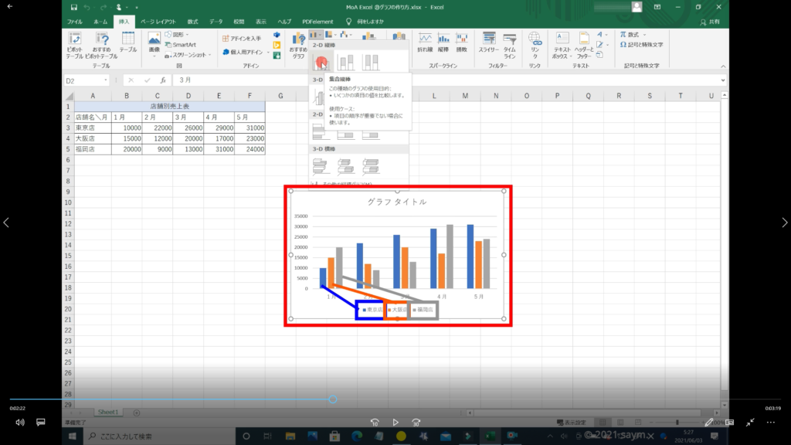Toggle video player captions icon
This screenshot has width=791, height=445.
[41, 423]
